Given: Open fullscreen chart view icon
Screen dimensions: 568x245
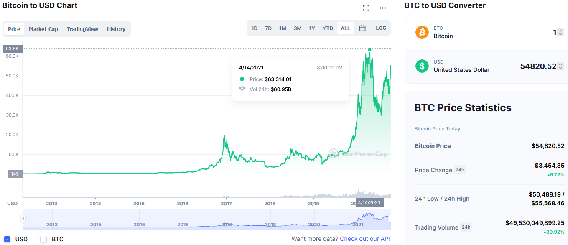Looking at the screenshot, I should [366, 8].
